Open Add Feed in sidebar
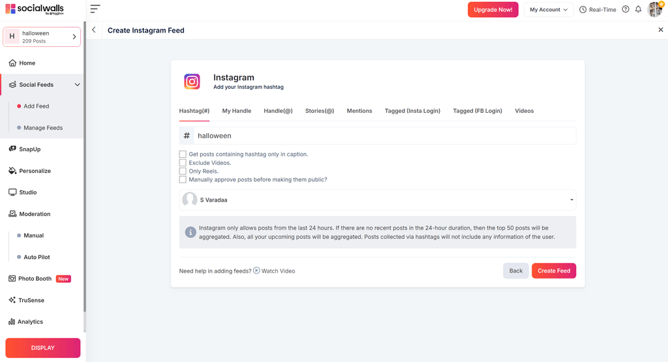Image resolution: width=668 pixels, height=362 pixels. click(x=37, y=106)
